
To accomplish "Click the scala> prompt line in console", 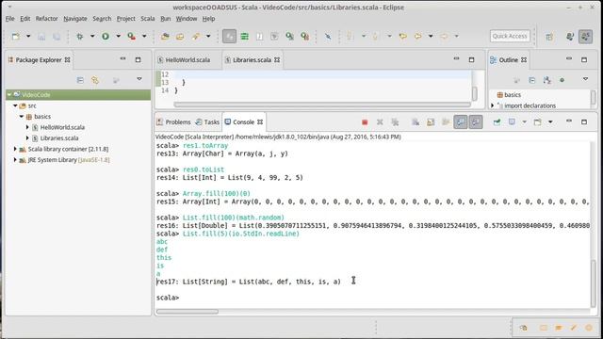I will click(168, 298).
